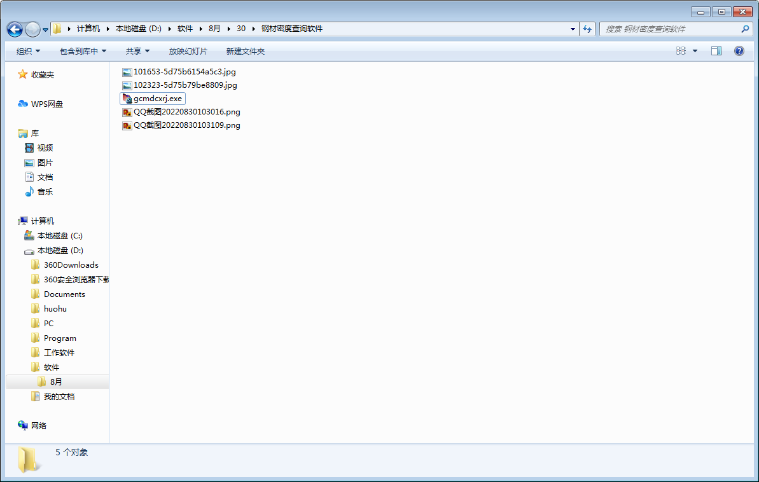This screenshot has height=482, width=759.
Task: Toggle the preview pane icon
Action: 716,51
